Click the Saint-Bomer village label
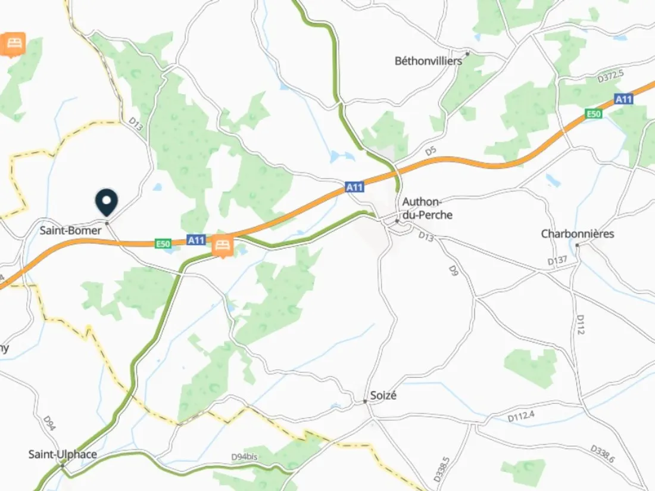Screen dimensions: 655x491 click(x=71, y=231)
